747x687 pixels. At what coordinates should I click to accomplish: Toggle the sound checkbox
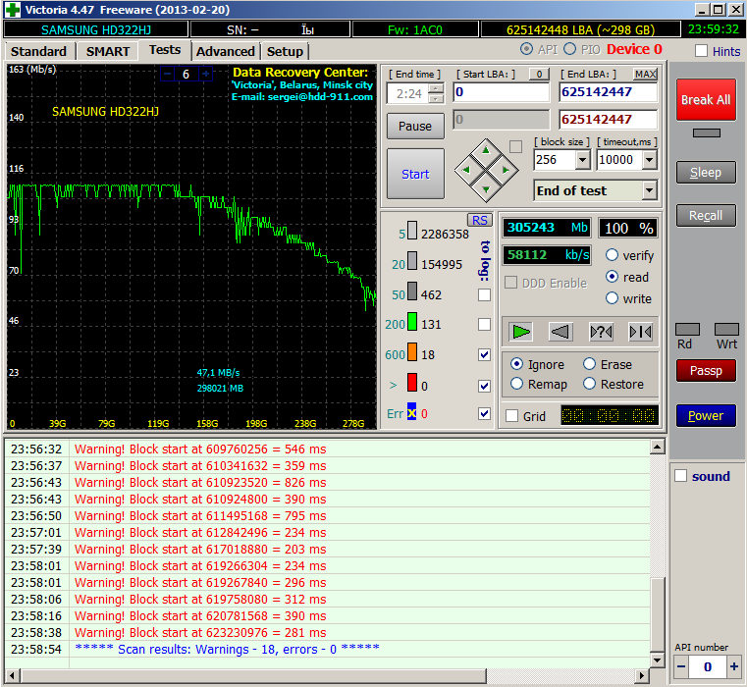click(681, 476)
